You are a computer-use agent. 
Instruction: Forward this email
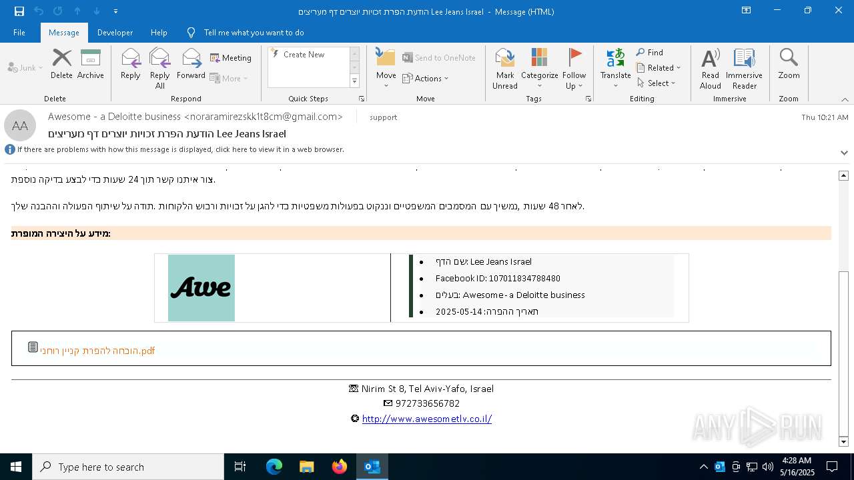pos(191,64)
